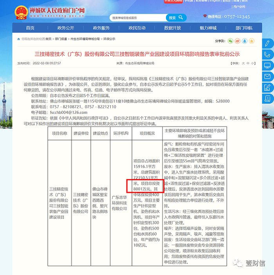Click the 联系电话 0757 - 82108721 line
Viewport: 274px width, 275px height.
[x=74, y=107]
